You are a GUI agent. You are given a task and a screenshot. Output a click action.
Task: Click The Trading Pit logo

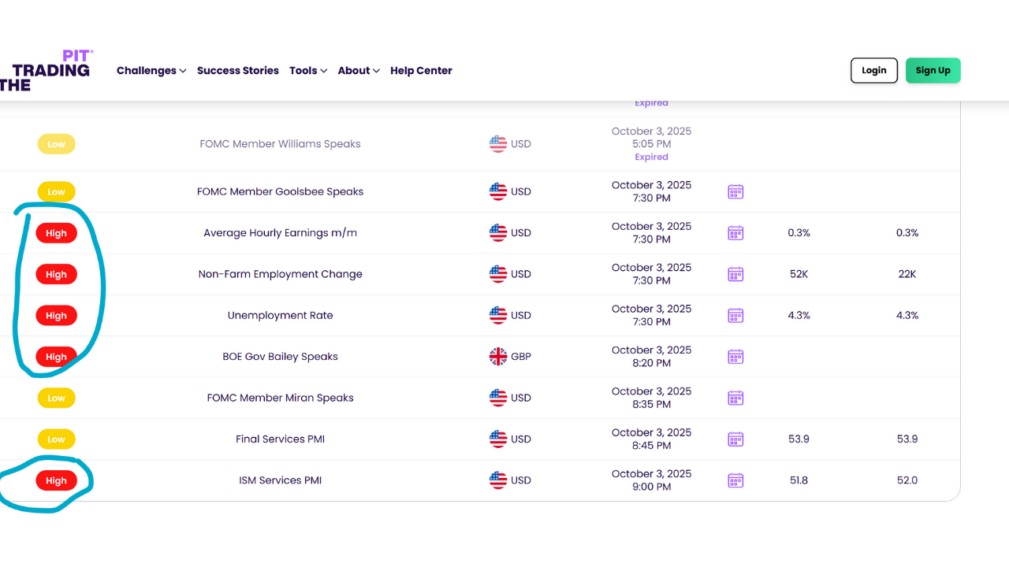47,71
